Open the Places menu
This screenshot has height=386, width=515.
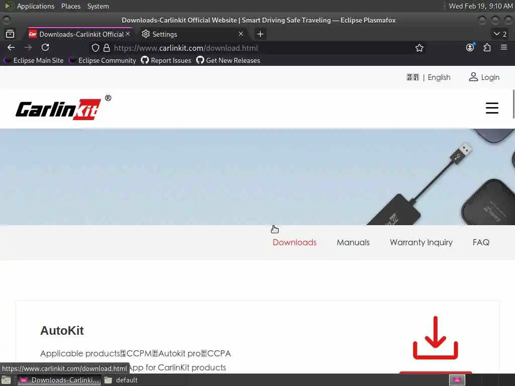pyautogui.click(x=70, y=6)
